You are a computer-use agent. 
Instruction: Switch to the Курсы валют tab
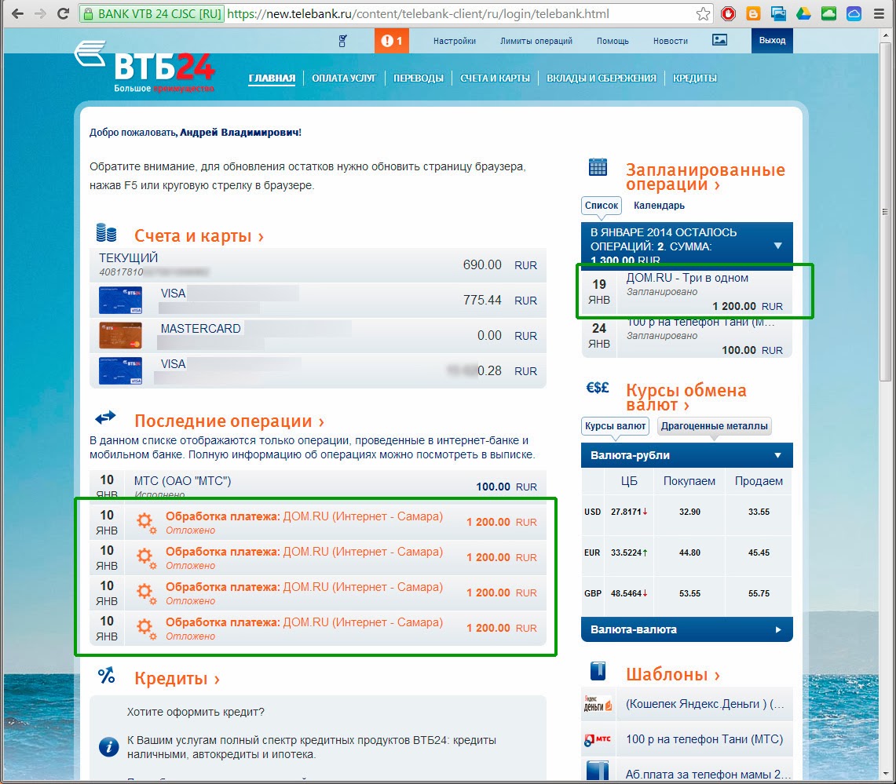pos(615,426)
